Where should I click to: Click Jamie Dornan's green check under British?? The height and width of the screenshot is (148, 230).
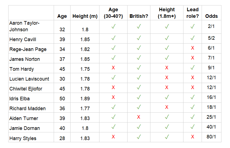point(139,127)
